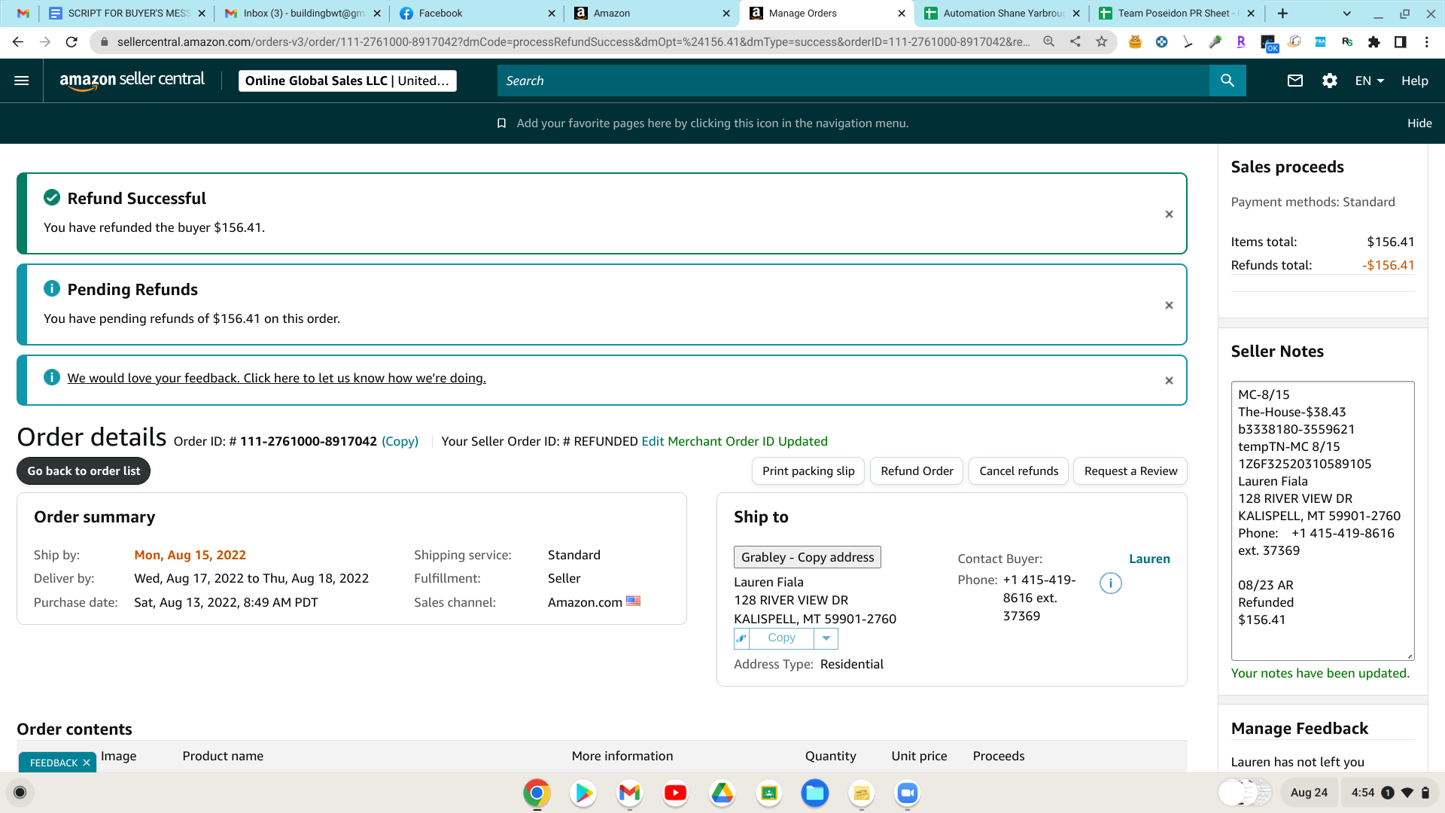This screenshot has height=813, width=1445.
Task: Click the FEEDBACK tab label
Action: point(53,763)
